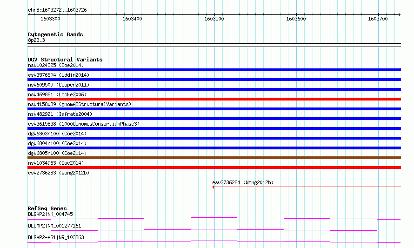Click the 1603500 ruler position label
This screenshot has height=248, width=414.
214,19
